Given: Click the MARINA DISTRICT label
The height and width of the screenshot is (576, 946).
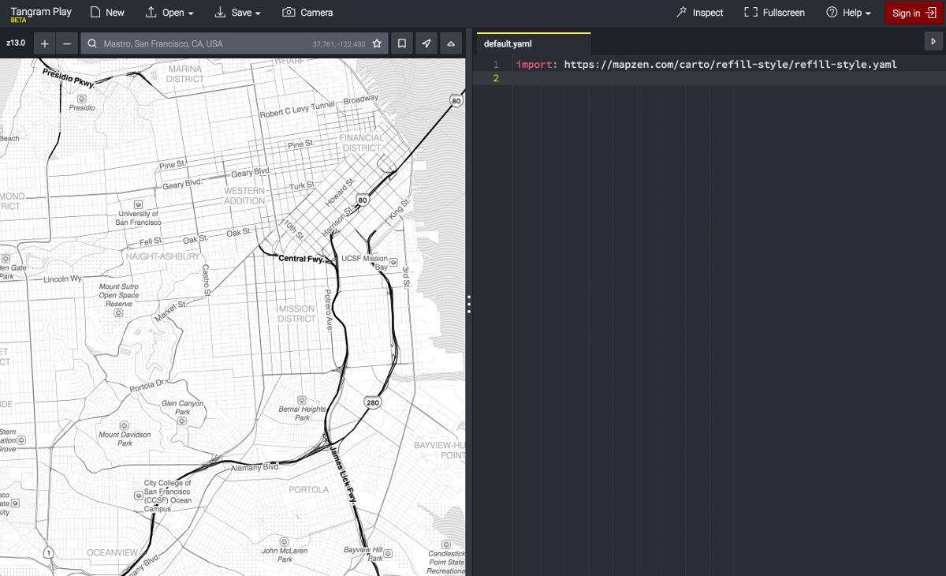Looking at the screenshot, I should (185, 74).
